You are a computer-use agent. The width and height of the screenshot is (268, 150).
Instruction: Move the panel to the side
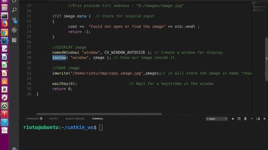[x=258, y=119]
